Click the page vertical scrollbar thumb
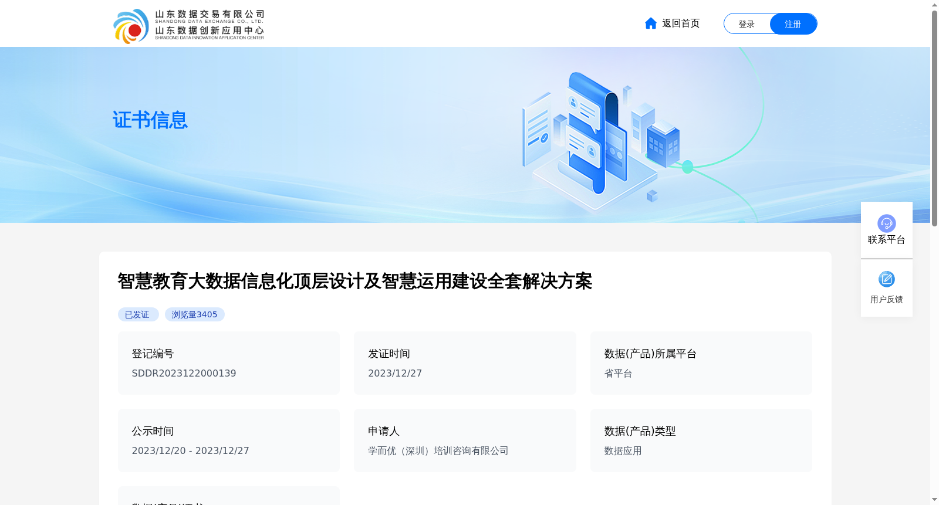Image resolution: width=939 pixels, height=505 pixels. coord(934,117)
